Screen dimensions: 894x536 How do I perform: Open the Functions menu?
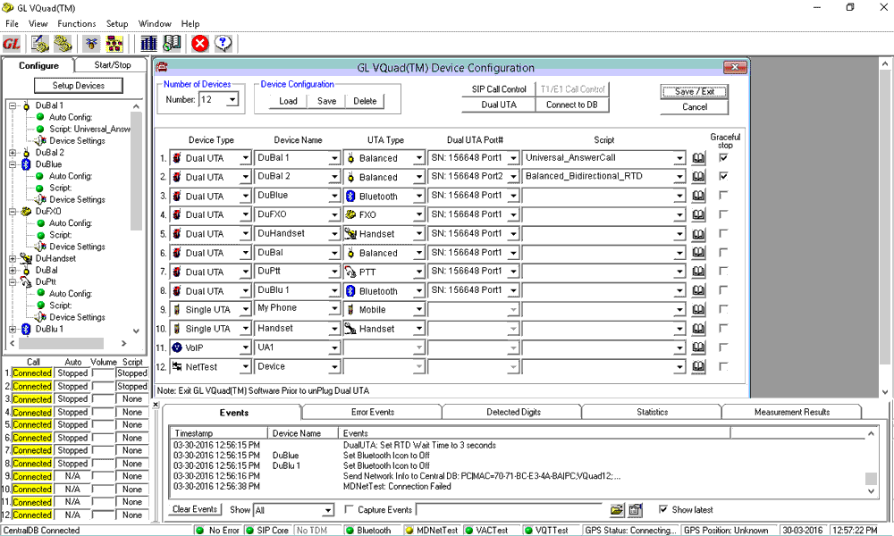(x=76, y=23)
